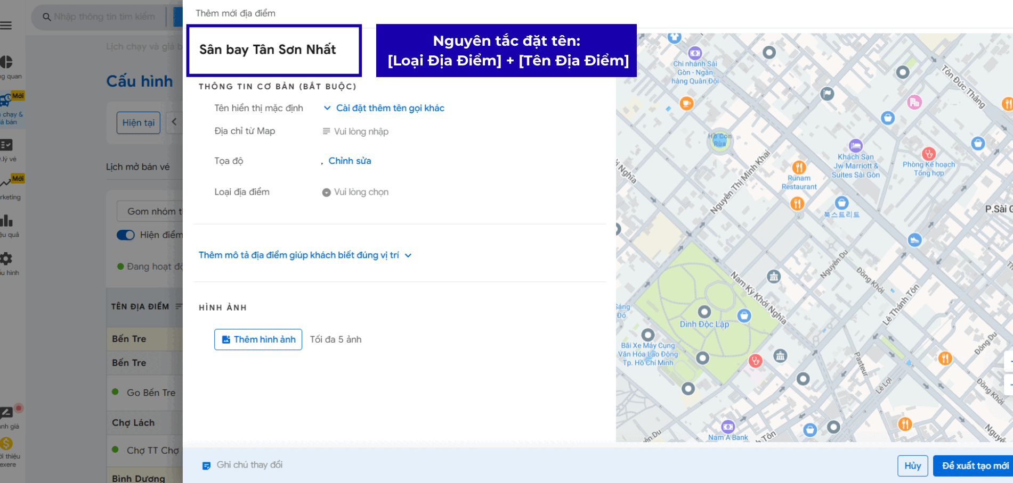Screen dimensions: 1013x483
Task: Open the marketing trend line icon
Action: click(6, 183)
